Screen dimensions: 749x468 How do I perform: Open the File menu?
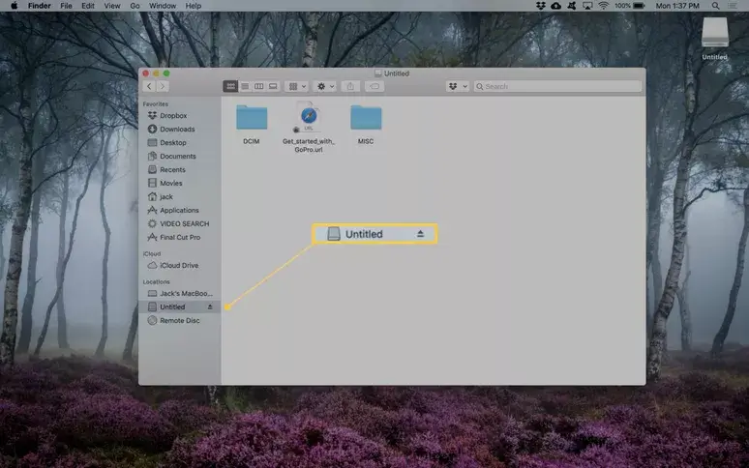pyautogui.click(x=66, y=6)
